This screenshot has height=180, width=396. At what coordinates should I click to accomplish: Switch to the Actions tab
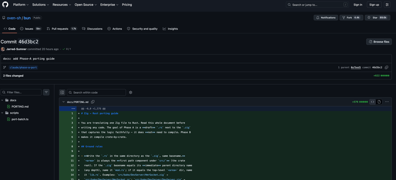[x=115, y=29]
